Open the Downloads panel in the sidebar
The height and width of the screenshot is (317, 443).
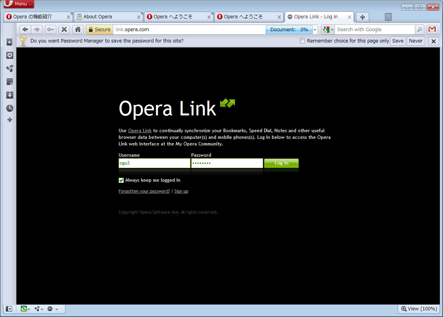point(9,95)
